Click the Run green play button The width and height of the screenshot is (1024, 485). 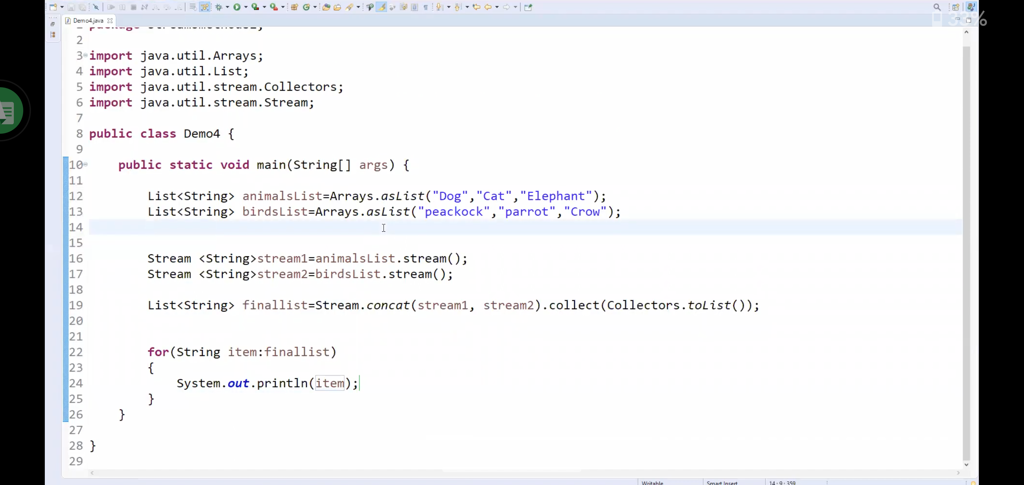(x=237, y=7)
